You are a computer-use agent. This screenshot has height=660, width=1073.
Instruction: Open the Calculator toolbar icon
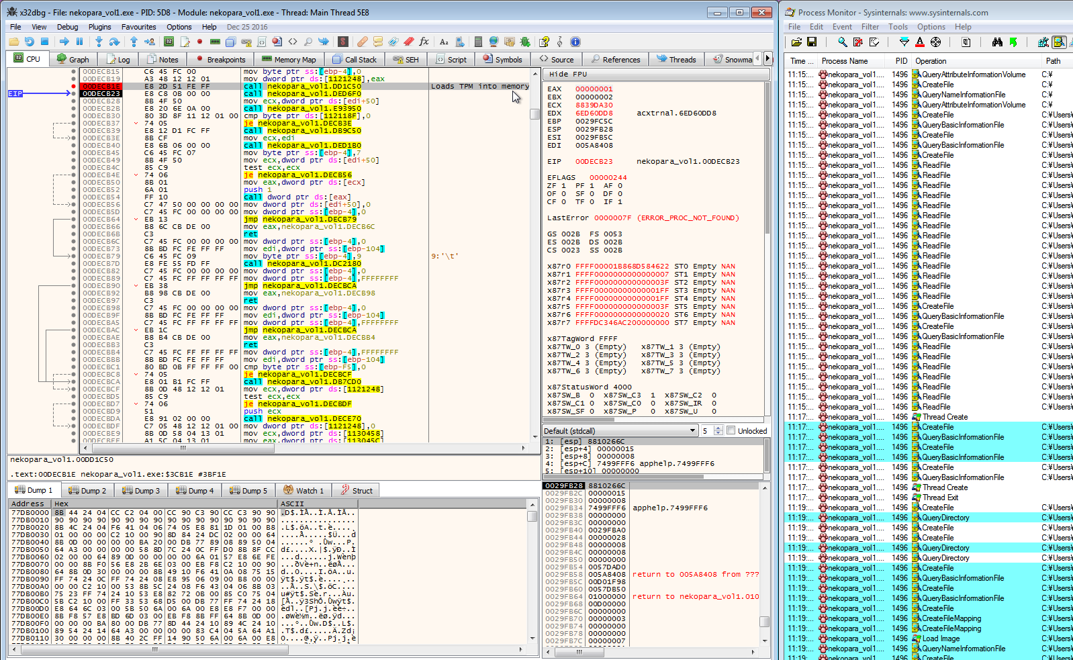tap(478, 42)
